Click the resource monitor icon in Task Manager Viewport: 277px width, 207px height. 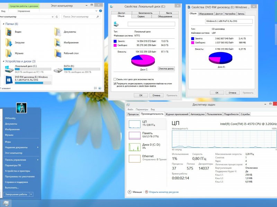(x=146, y=192)
